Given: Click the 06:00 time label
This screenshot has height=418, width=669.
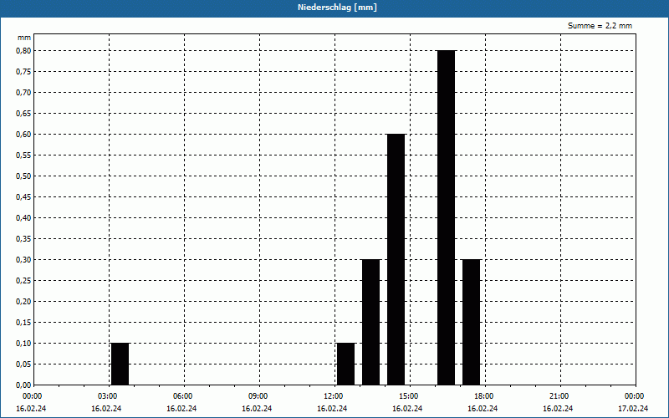Looking at the screenshot, I should coord(182,396).
